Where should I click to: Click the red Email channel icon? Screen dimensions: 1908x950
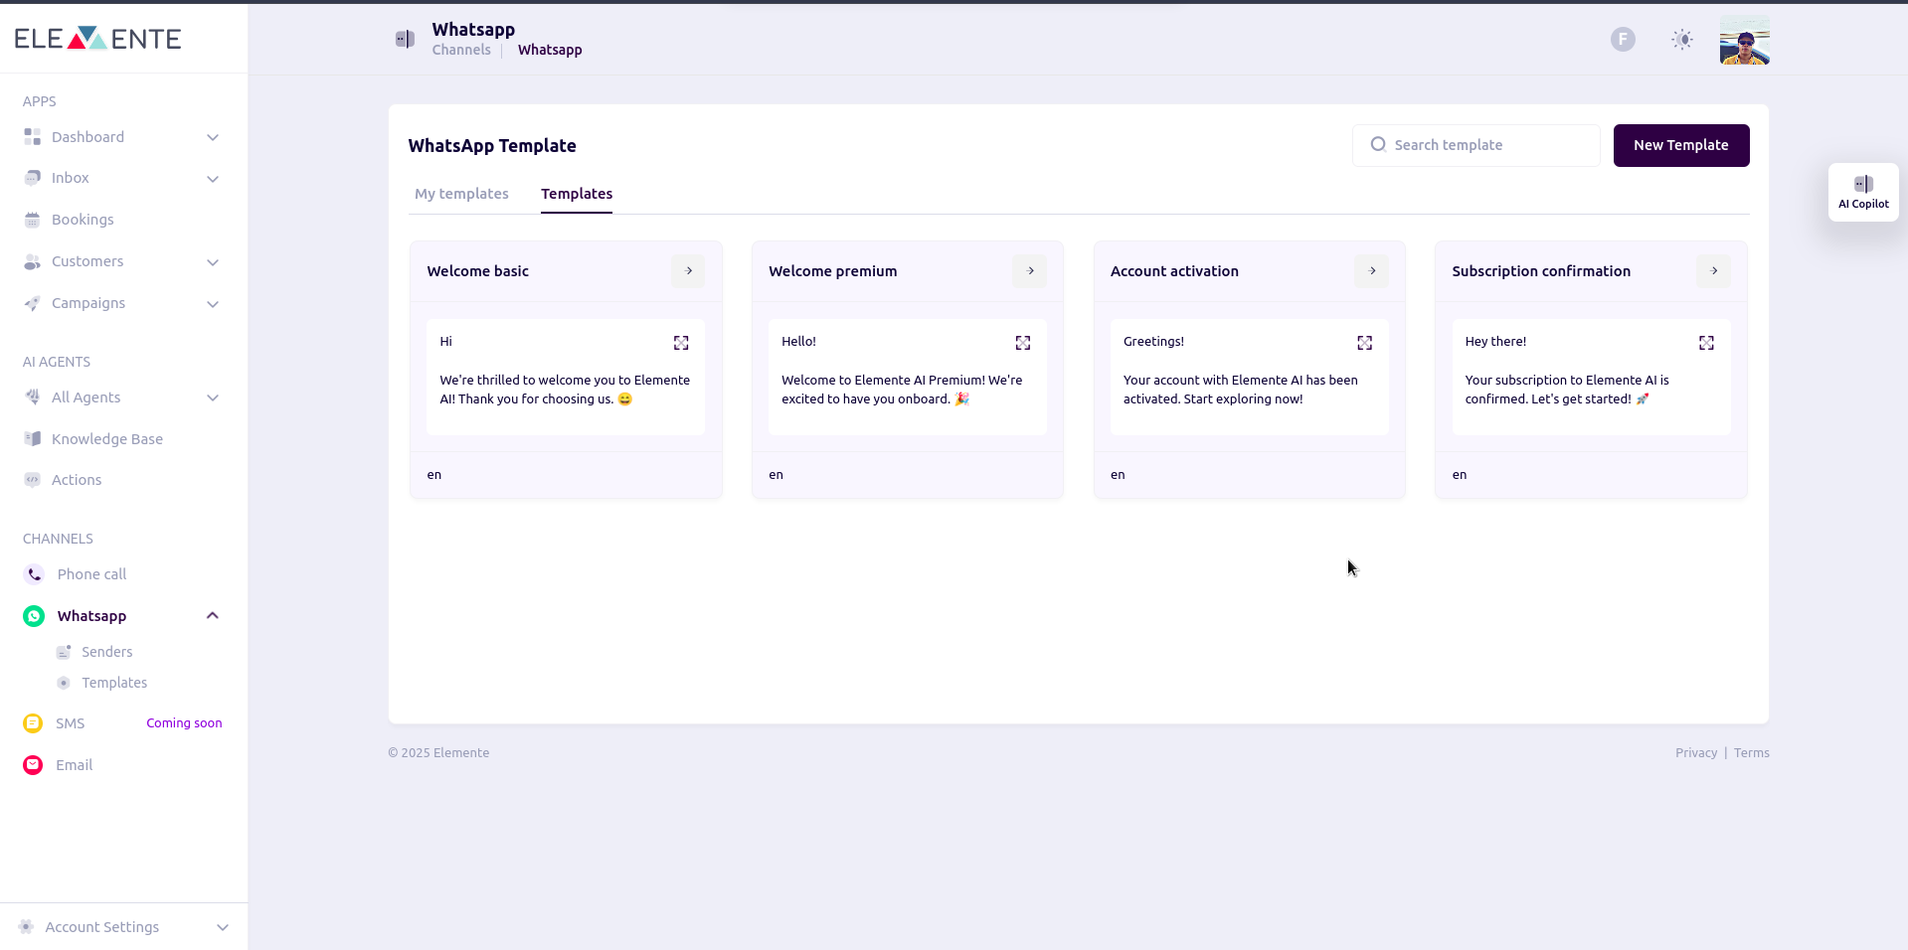(x=33, y=765)
